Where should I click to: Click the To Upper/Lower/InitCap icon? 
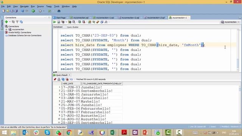(94, 22)
